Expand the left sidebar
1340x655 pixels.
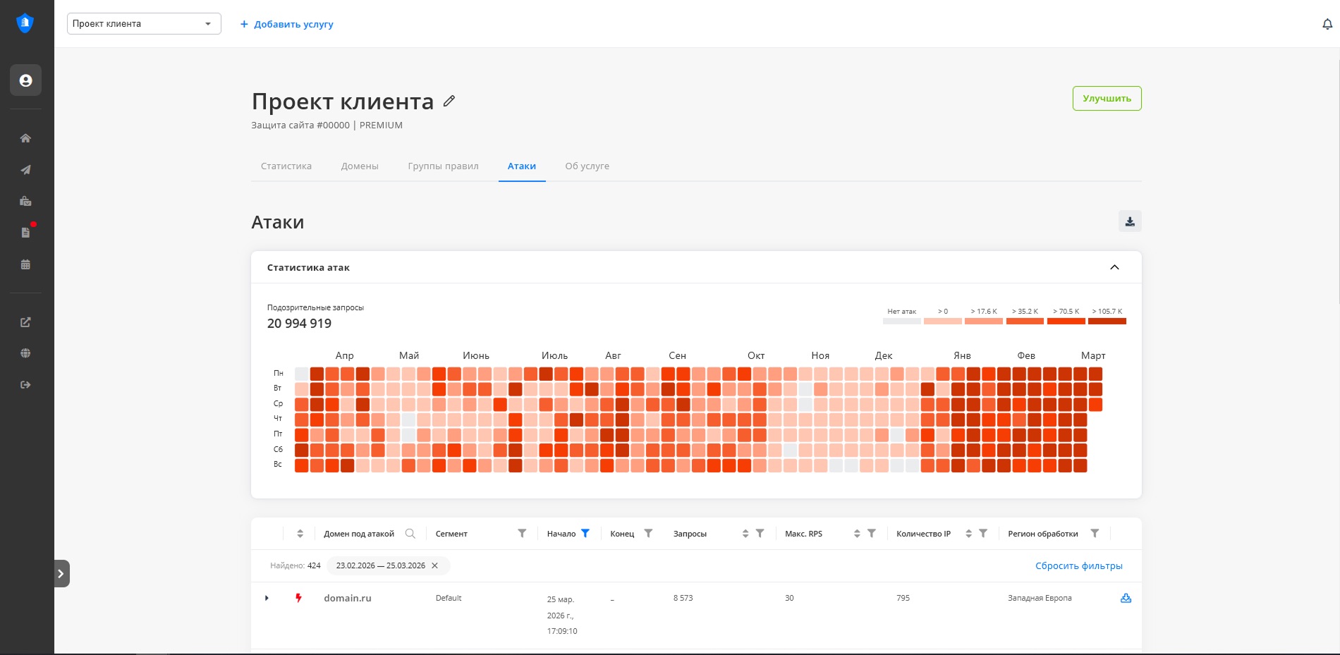(x=61, y=573)
